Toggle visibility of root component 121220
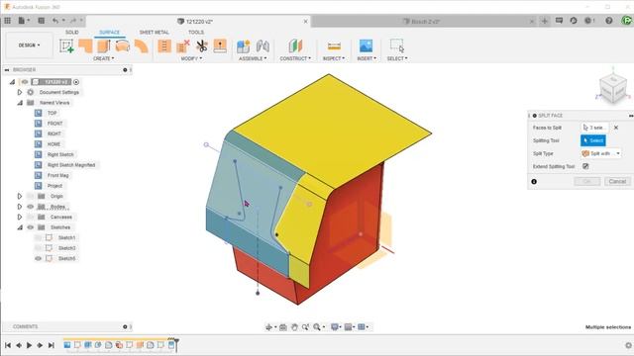Image resolution: width=634 pixels, height=356 pixels. [x=25, y=82]
